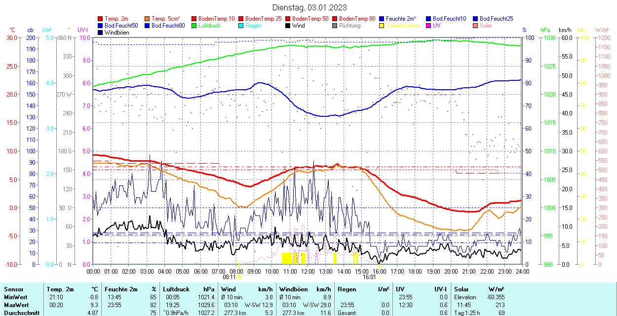
Task: Click the salmon Solar legend swatch
Action: click(x=475, y=26)
